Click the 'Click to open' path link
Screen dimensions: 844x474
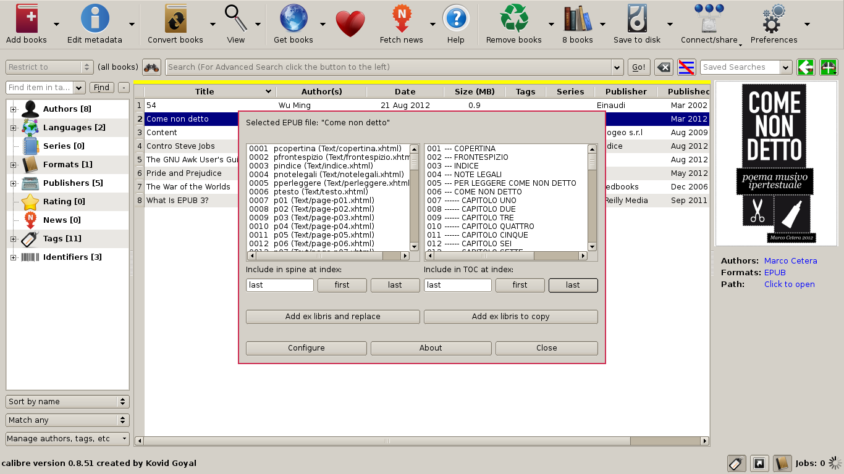790,285
